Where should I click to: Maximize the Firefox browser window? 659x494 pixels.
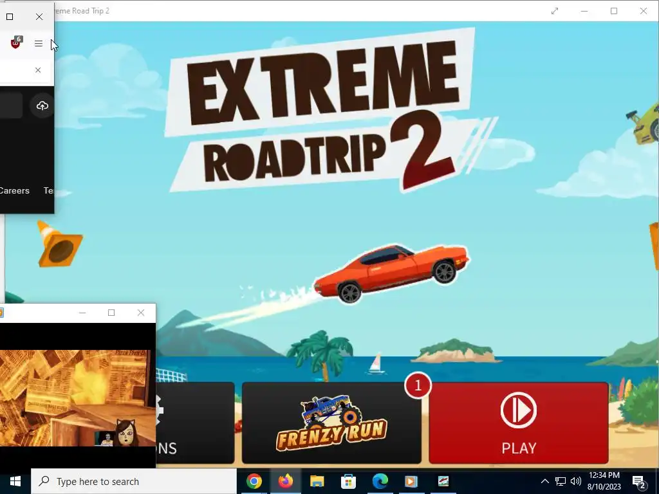tap(10, 17)
